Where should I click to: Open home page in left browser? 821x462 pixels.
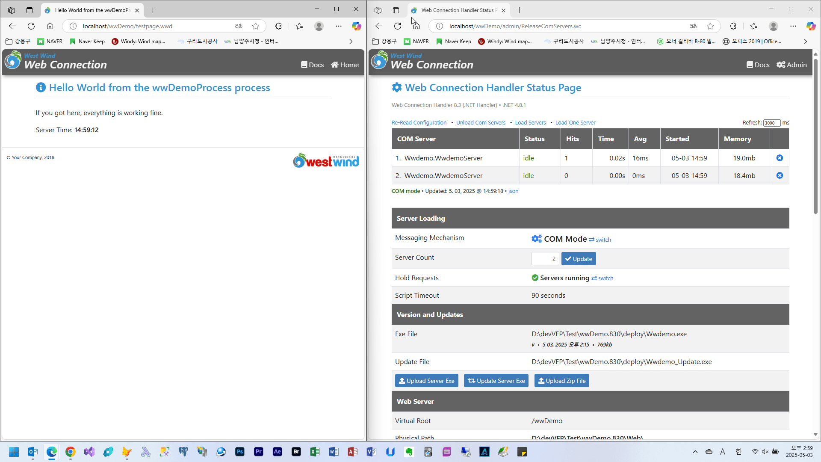coord(50,26)
